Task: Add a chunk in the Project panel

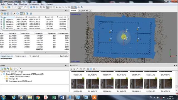Action: click(2, 69)
